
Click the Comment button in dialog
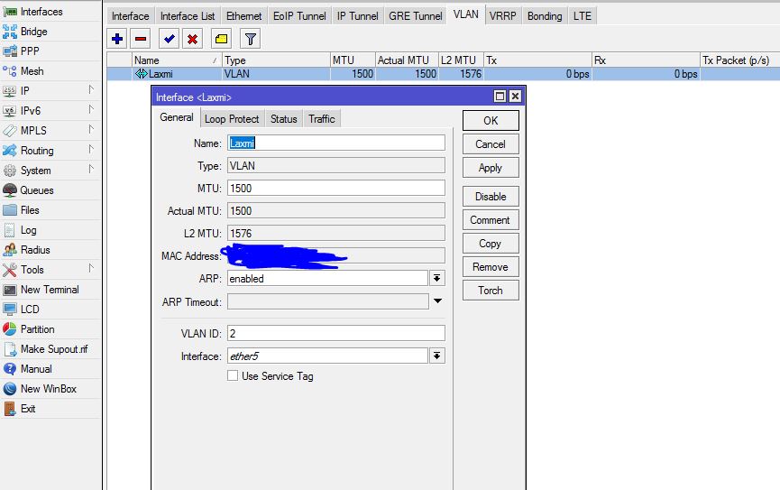click(x=491, y=220)
